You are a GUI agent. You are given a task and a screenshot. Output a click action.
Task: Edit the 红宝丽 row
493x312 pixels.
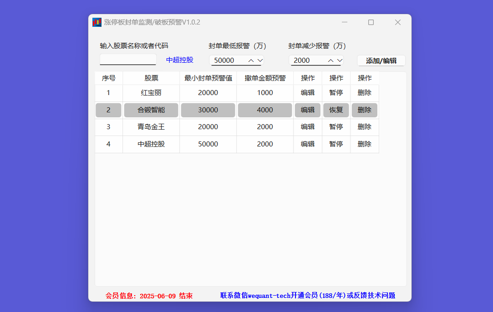tap(308, 93)
